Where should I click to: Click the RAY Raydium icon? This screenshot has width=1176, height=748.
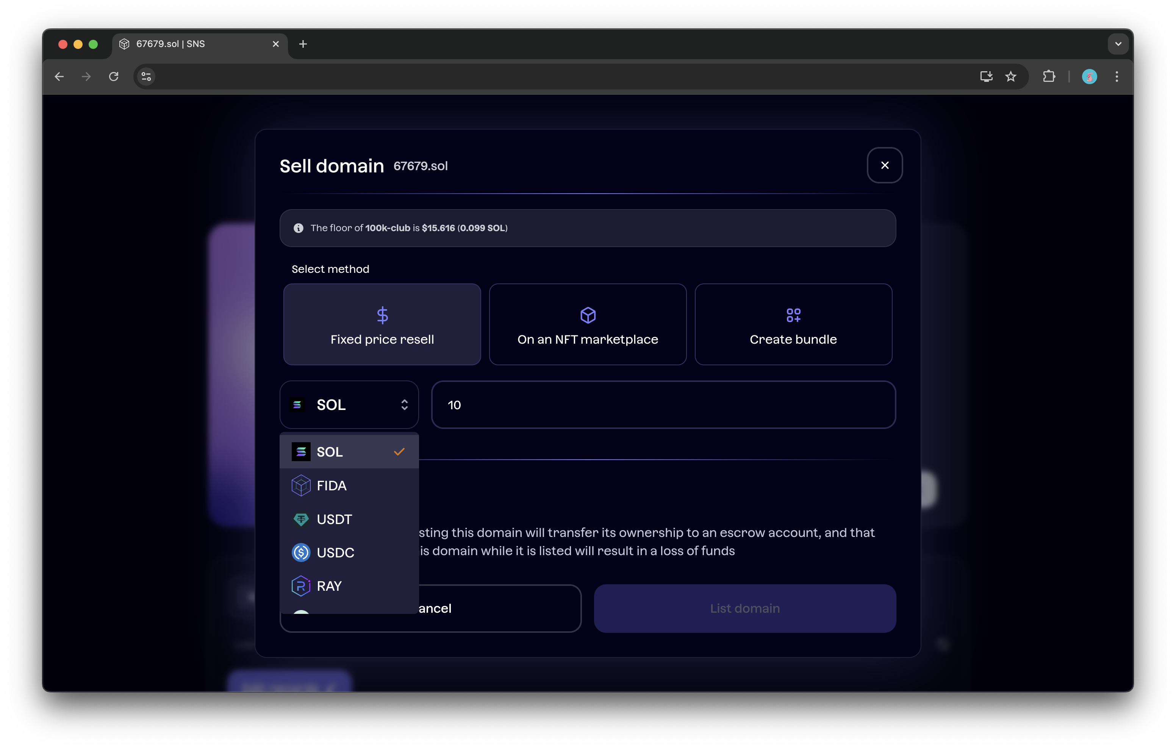(x=301, y=586)
